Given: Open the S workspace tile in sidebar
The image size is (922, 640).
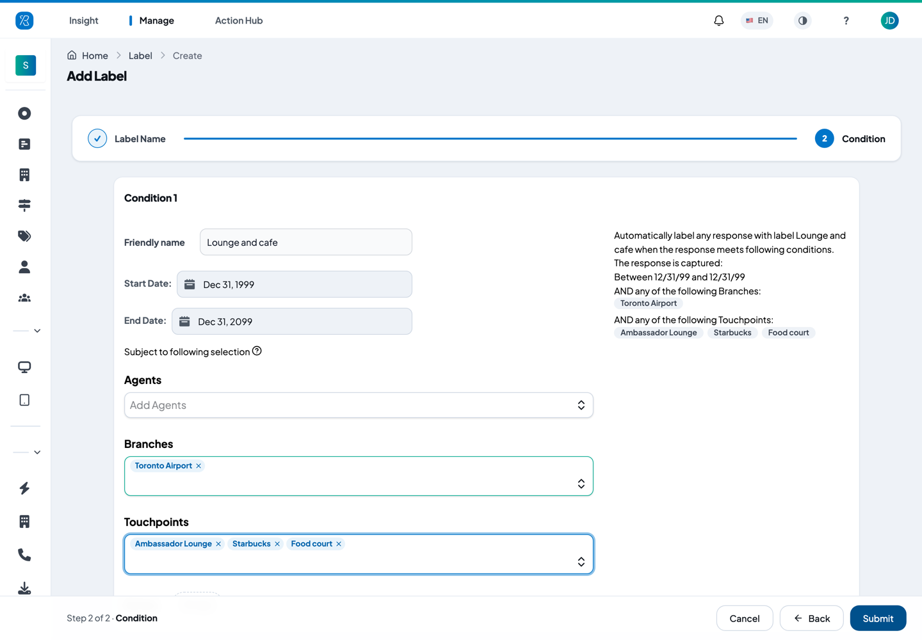Looking at the screenshot, I should (26, 65).
